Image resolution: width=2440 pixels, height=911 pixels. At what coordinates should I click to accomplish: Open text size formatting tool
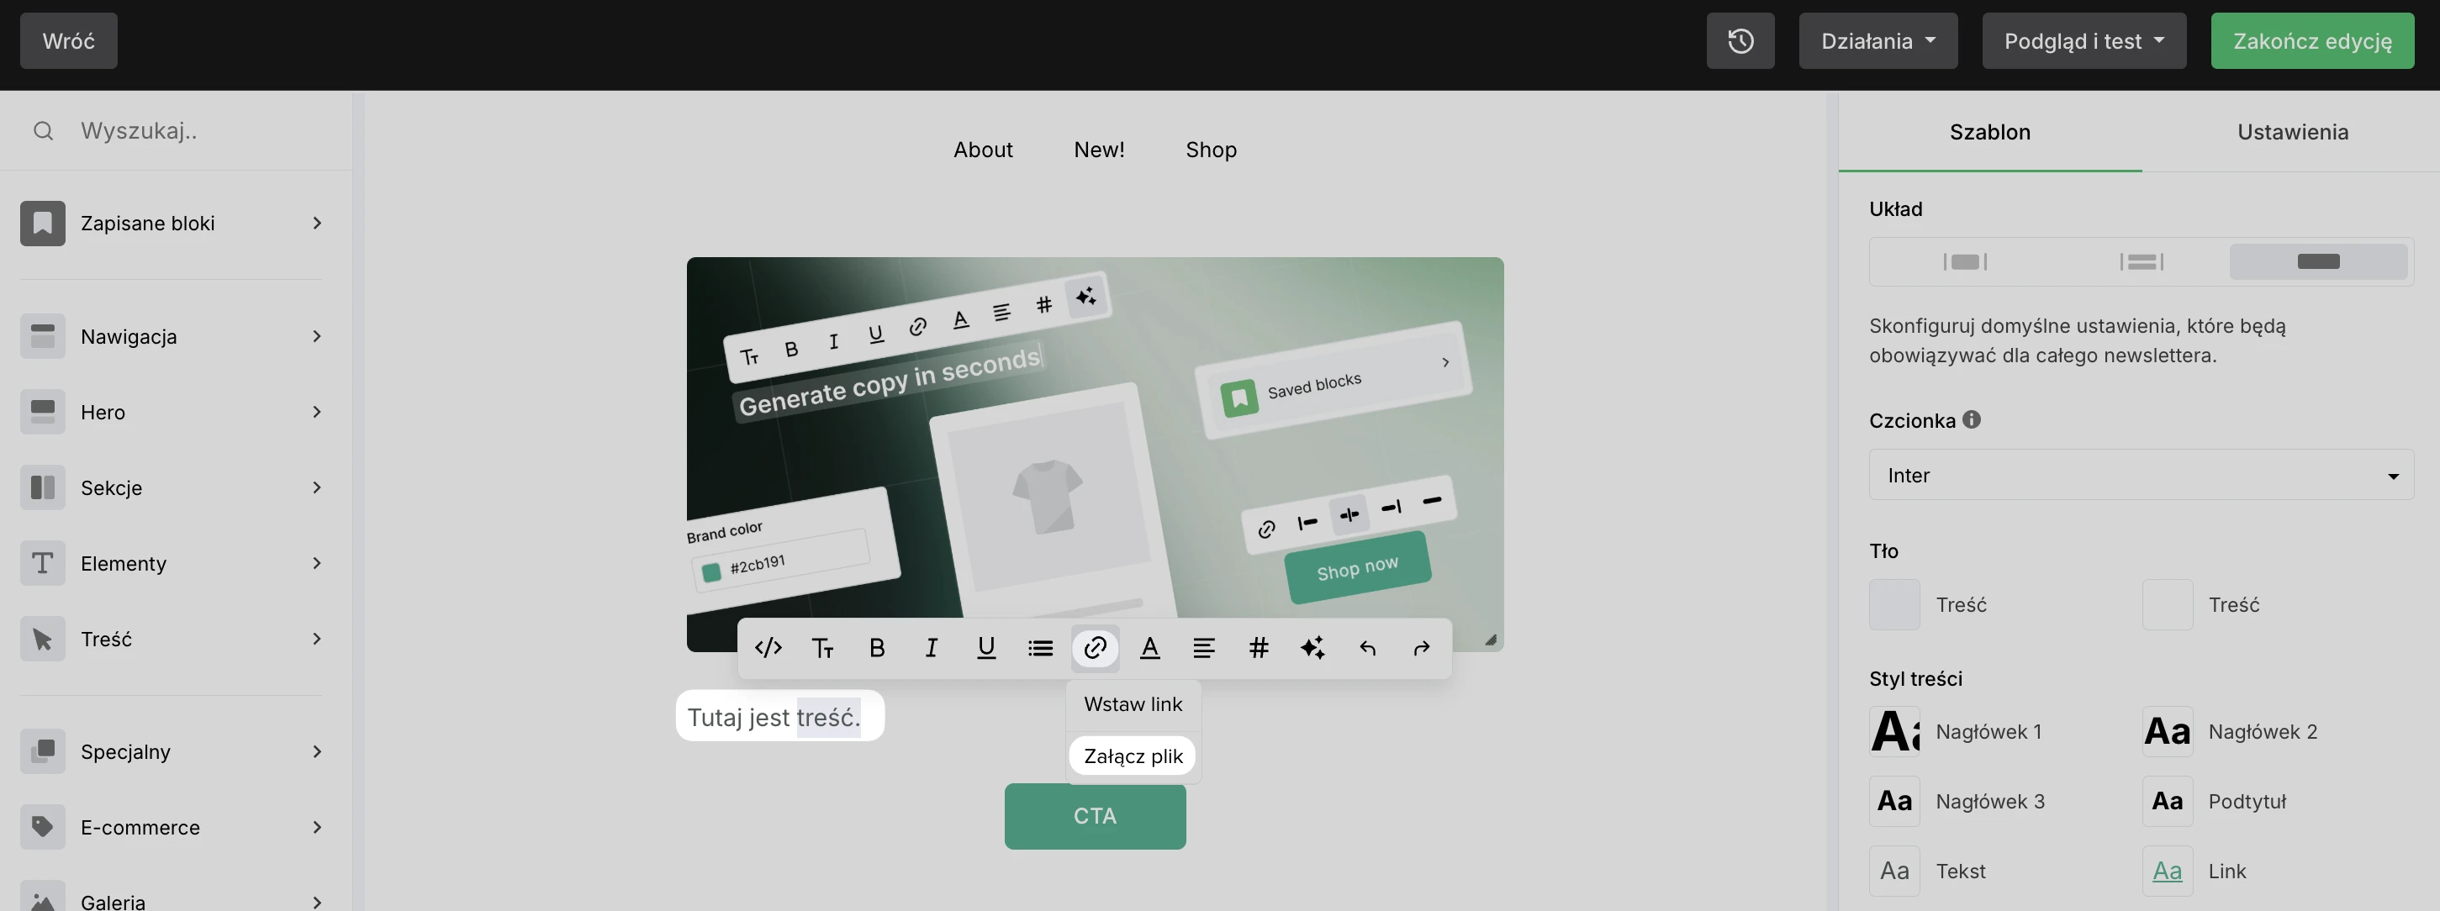point(822,648)
